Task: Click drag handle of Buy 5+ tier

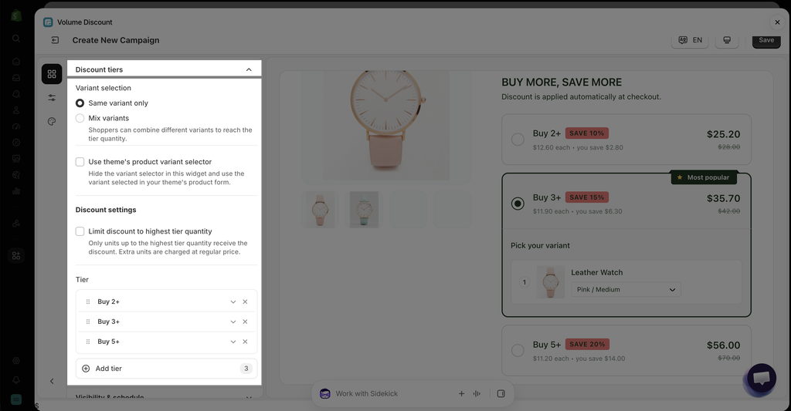Action: coord(88,342)
